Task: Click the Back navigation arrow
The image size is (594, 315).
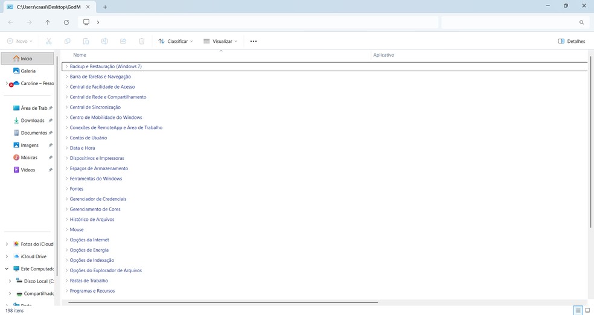Action: (11, 22)
